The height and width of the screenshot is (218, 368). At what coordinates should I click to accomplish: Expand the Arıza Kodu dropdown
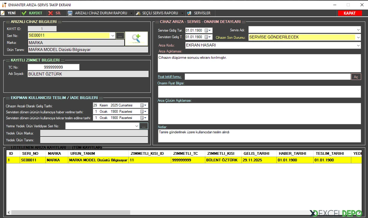(358, 46)
